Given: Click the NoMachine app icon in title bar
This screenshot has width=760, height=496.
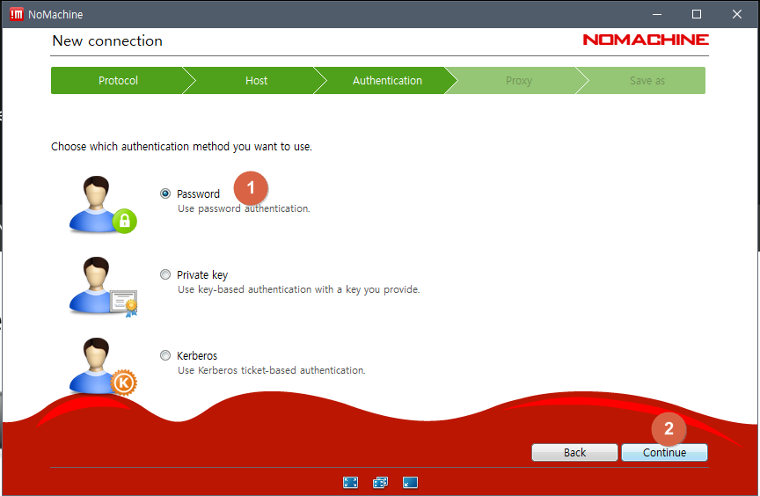Looking at the screenshot, I should click(x=17, y=15).
